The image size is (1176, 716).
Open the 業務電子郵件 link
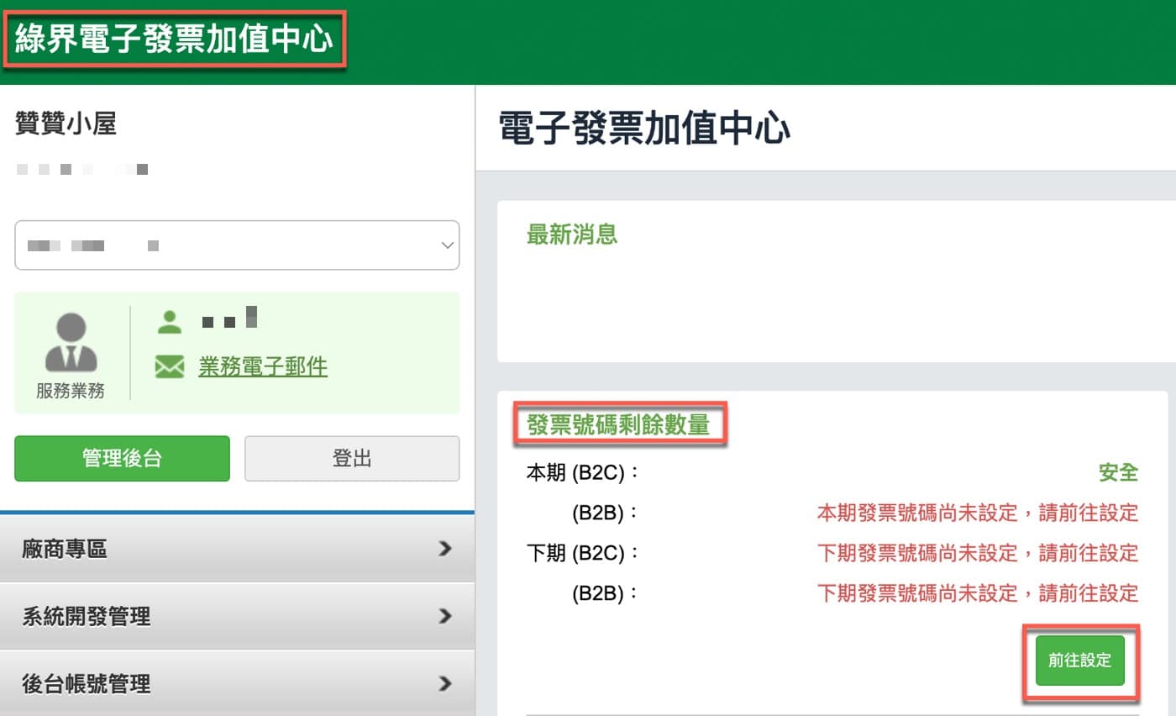263,366
